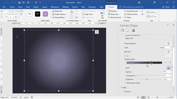Image resolution: width=177 pixels, height=99 pixels.
Task: Select the left gradient stop marker
Action: 132,63
